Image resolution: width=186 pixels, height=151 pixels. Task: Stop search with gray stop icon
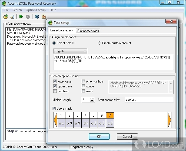[28, 17]
